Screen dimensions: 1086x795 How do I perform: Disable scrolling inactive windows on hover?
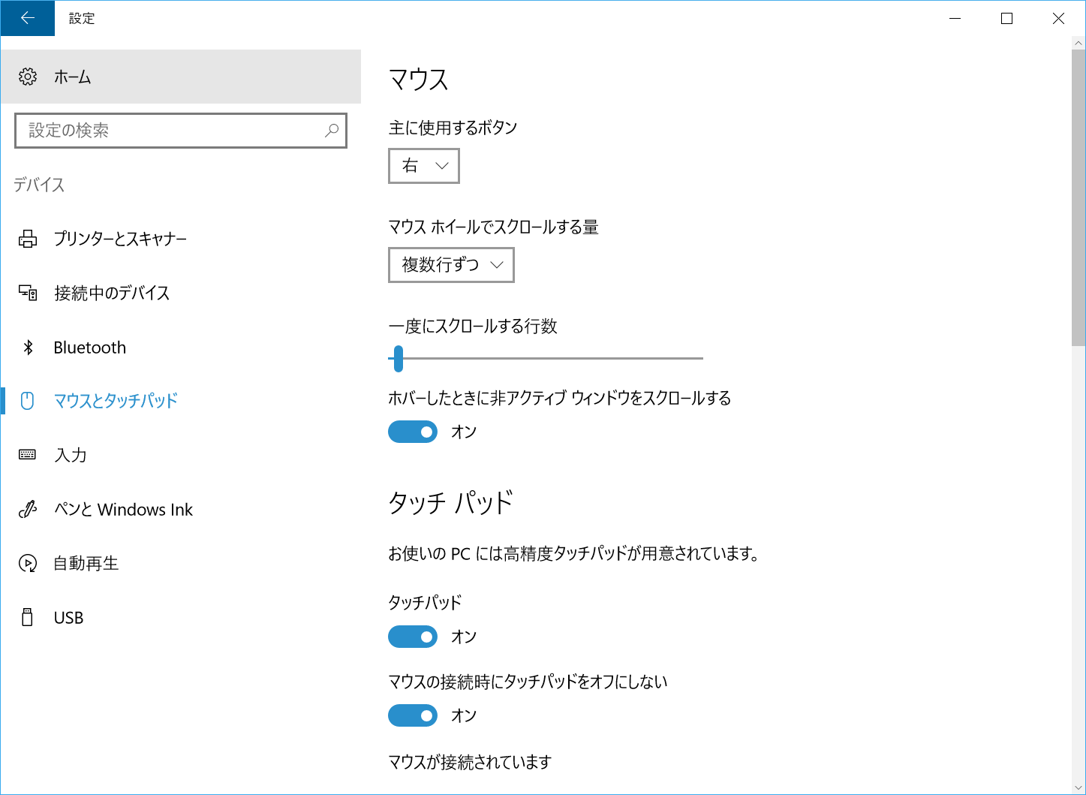(x=413, y=431)
